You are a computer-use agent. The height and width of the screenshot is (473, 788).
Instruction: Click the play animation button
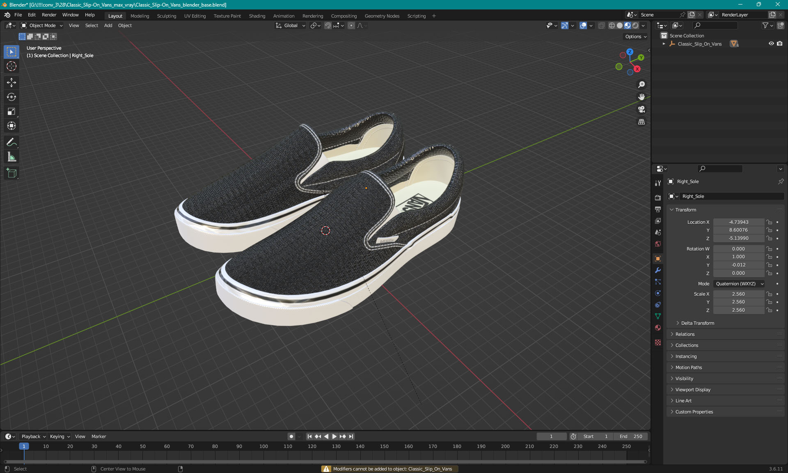point(334,436)
